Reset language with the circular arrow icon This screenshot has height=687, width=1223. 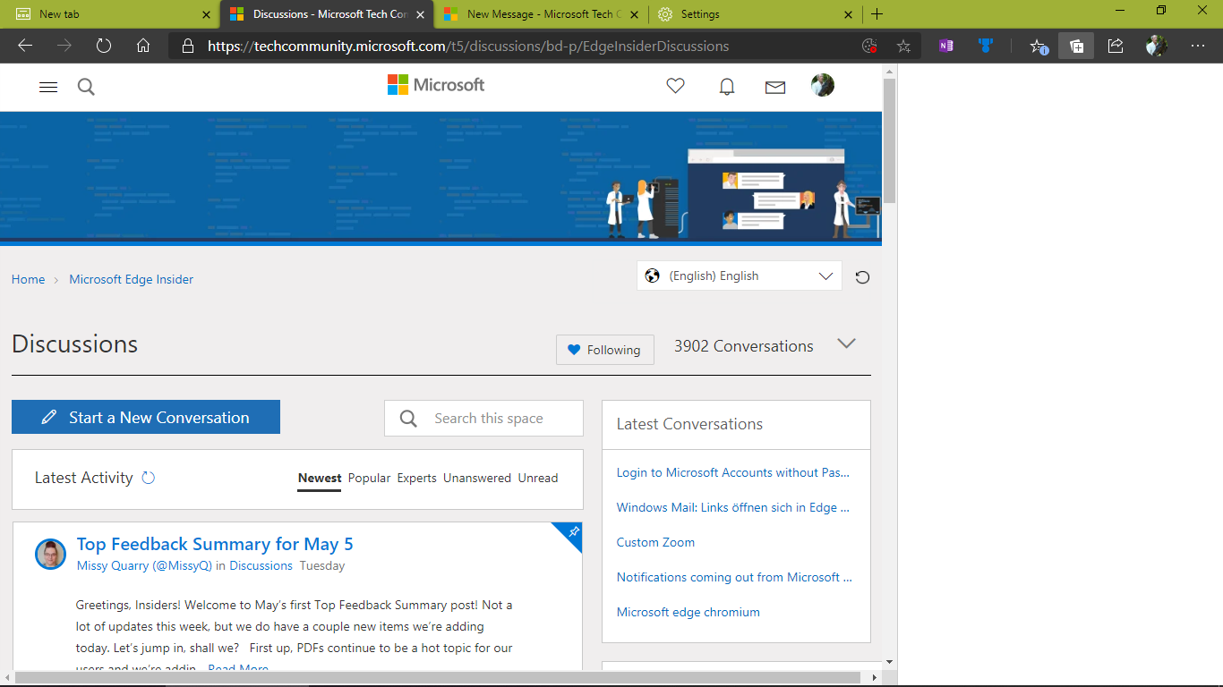[862, 277]
